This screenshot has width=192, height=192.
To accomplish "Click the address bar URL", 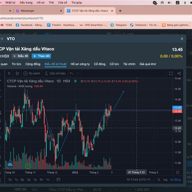I will 21,18.
